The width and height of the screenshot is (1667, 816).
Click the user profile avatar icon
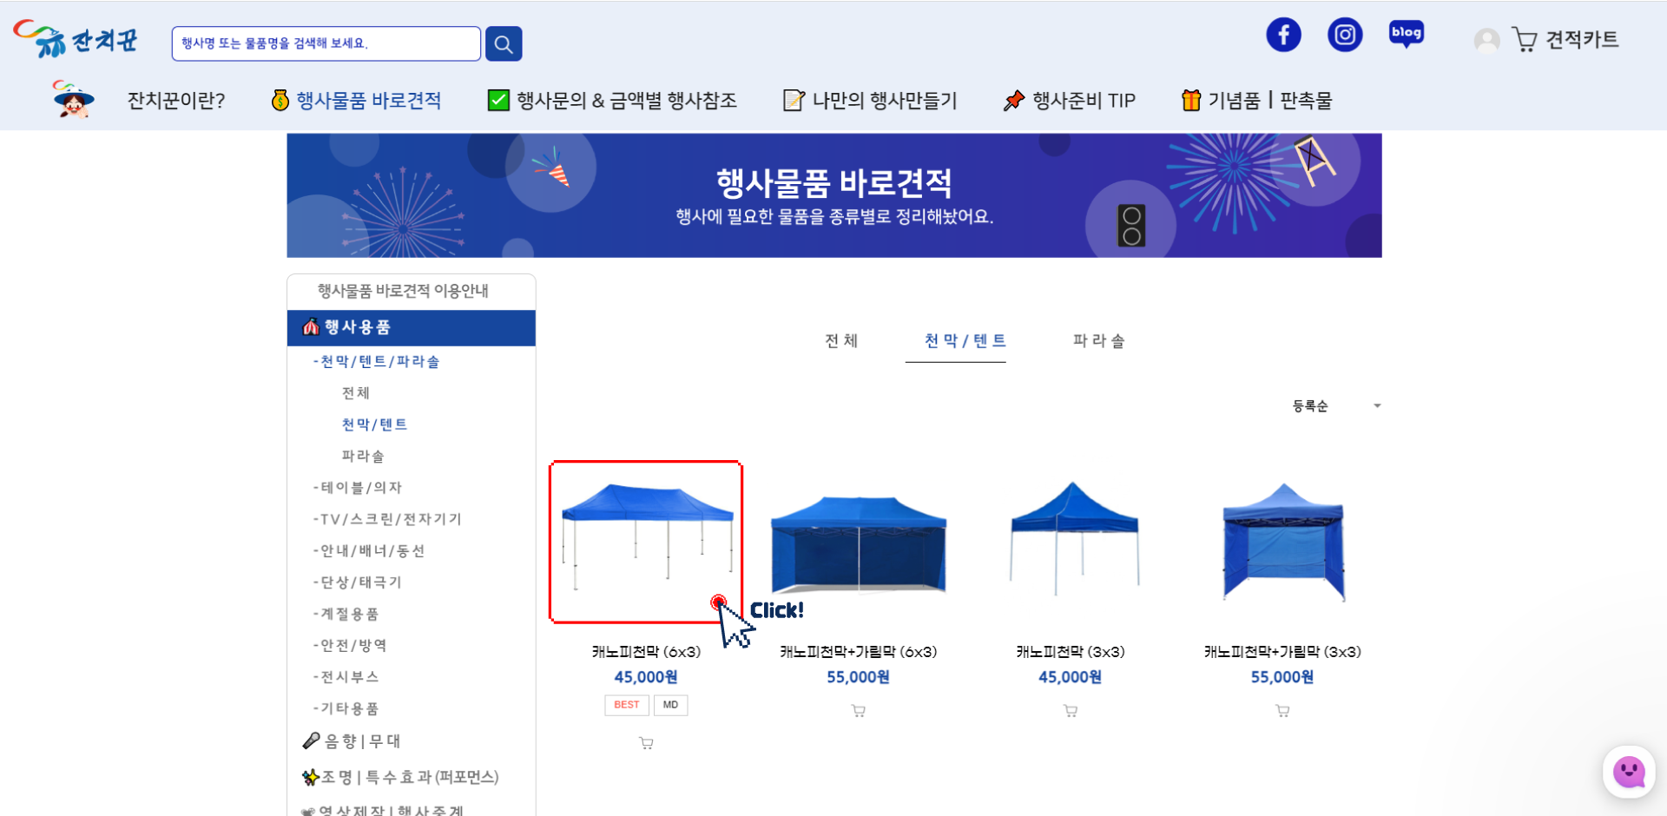tap(1486, 40)
